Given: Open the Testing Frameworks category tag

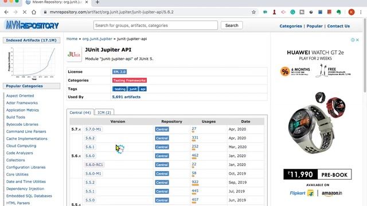Looking at the screenshot, I should click(x=130, y=80).
